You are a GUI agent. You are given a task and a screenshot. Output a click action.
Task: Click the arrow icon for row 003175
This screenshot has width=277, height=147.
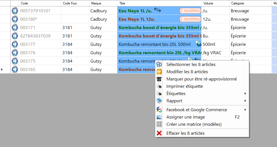coord(15,61)
